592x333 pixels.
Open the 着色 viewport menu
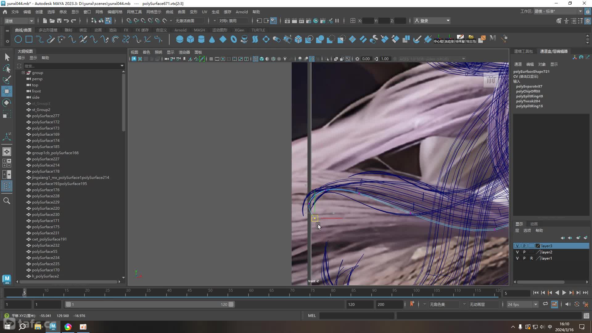[146, 52]
